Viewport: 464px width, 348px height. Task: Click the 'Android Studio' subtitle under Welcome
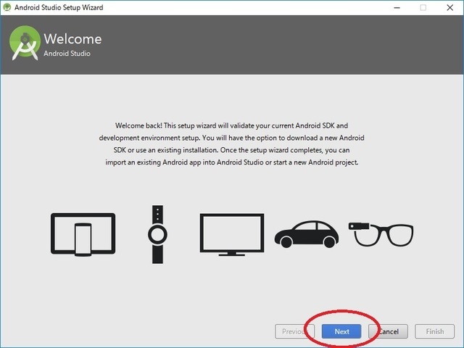(x=67, y=54)
